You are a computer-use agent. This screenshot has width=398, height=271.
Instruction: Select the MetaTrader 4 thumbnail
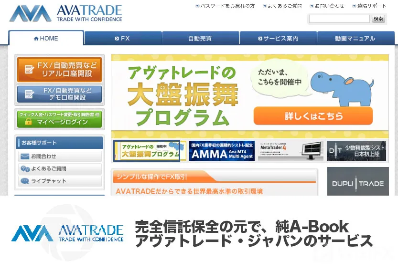290,151
